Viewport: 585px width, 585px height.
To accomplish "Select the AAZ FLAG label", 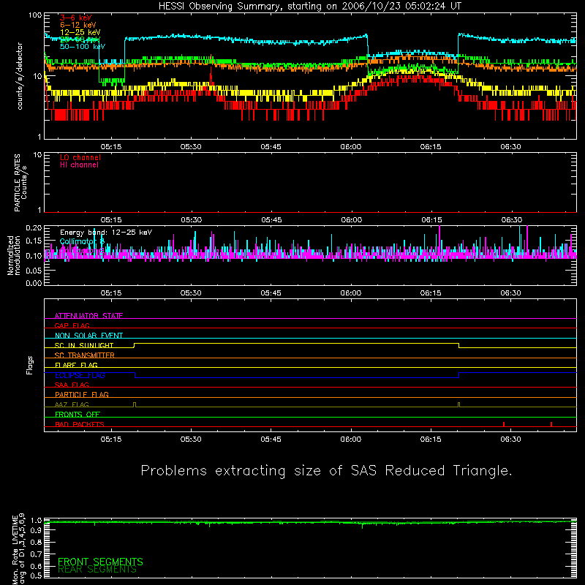I will click(72, 404).
